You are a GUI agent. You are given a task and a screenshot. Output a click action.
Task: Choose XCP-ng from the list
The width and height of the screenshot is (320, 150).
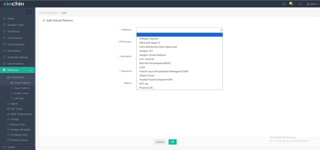pyautogui.click(x=180, y=84)
